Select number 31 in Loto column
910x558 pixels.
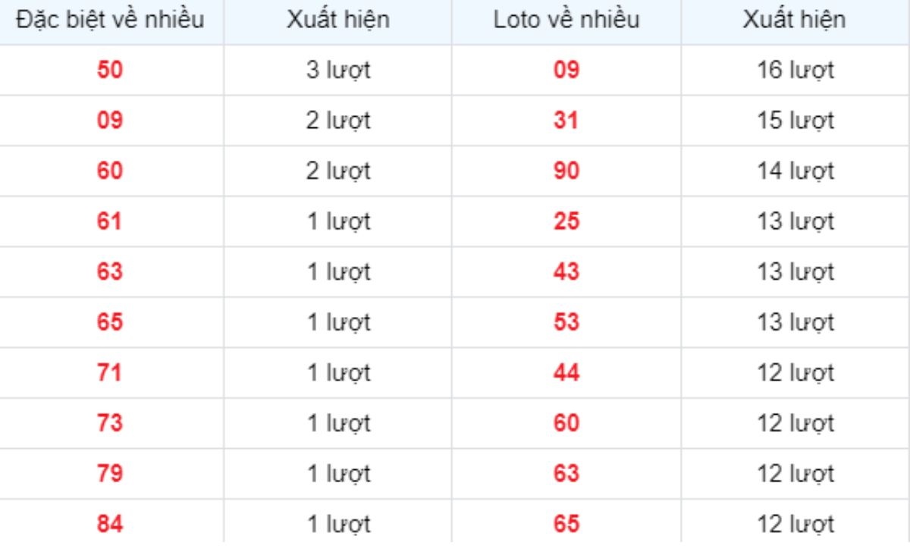pyautogui.click(x=566, y=121)
